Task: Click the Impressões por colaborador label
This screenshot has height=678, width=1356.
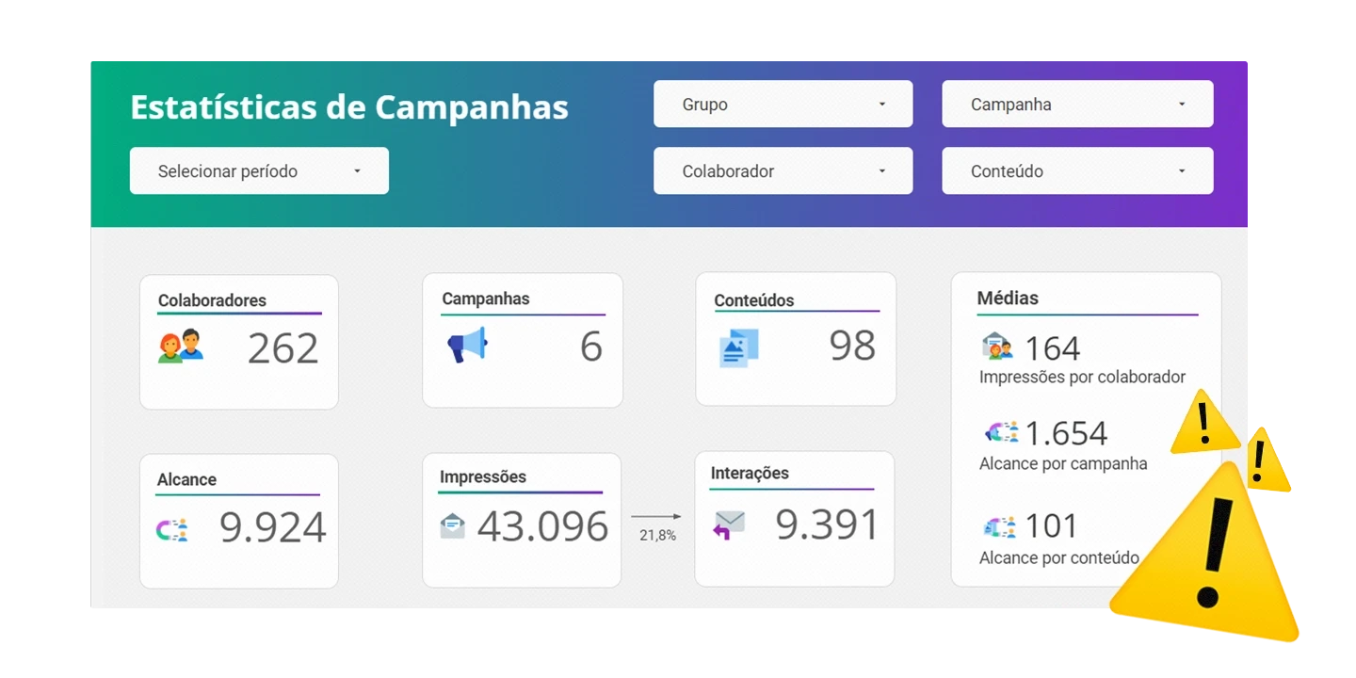Action: point(1082,377)
